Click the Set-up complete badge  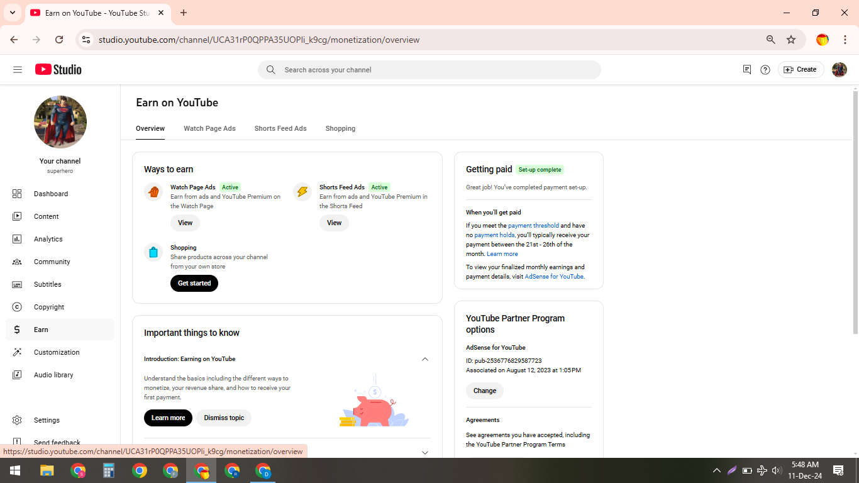click(x=540, y=170)
